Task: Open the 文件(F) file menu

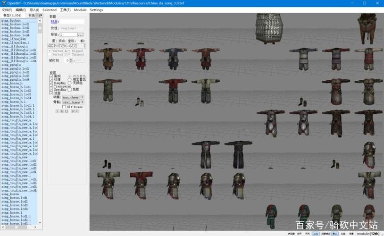Action: [7, 10]
